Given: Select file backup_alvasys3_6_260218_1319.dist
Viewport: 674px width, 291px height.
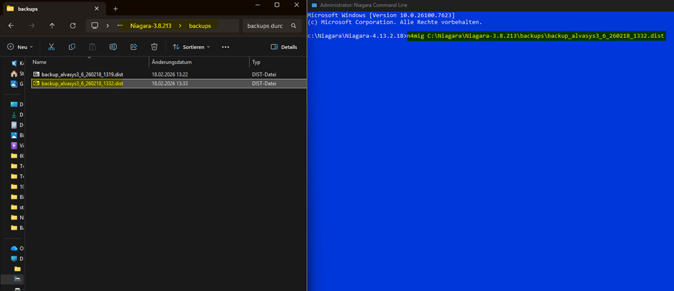Looking at the screenshot, I should [x=82, y=74].
